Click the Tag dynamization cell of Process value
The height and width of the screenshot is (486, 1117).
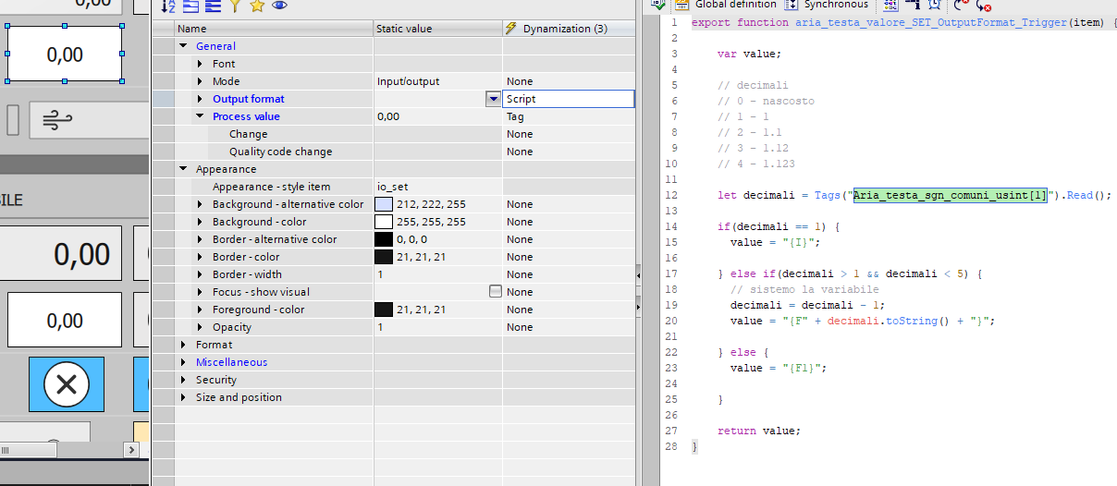pos(569,116)
